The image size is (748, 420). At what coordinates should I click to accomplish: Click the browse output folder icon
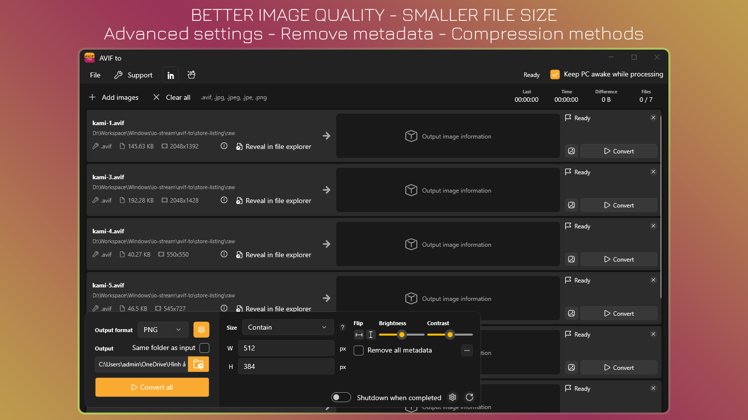point(198,364)
